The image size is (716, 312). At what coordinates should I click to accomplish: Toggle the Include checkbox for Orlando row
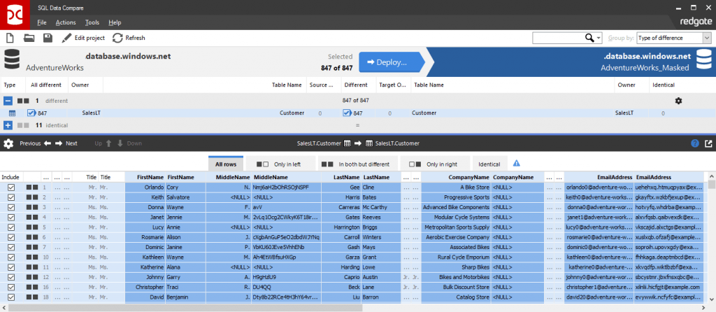coord(10,187)
